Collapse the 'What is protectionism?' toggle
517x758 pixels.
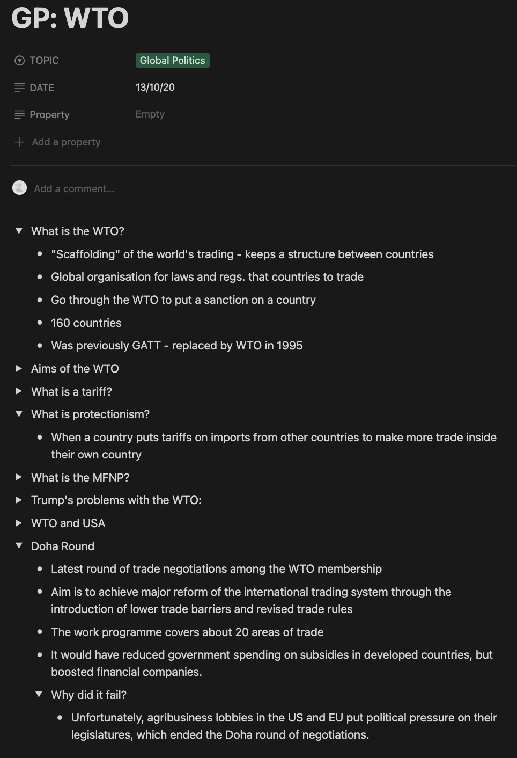[19, 414]
